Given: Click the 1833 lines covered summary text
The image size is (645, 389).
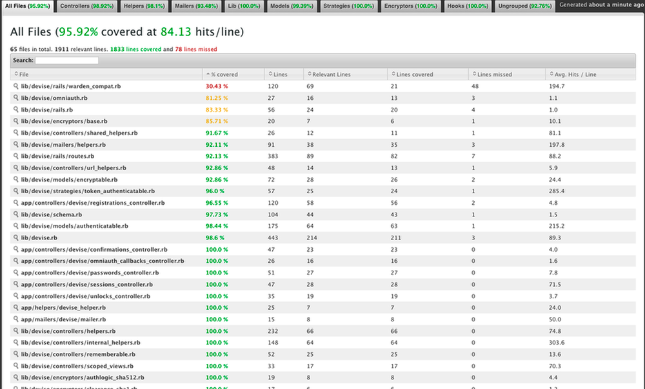Looking at the screenshot, I should pyautogui.click(x=135, y=50).
